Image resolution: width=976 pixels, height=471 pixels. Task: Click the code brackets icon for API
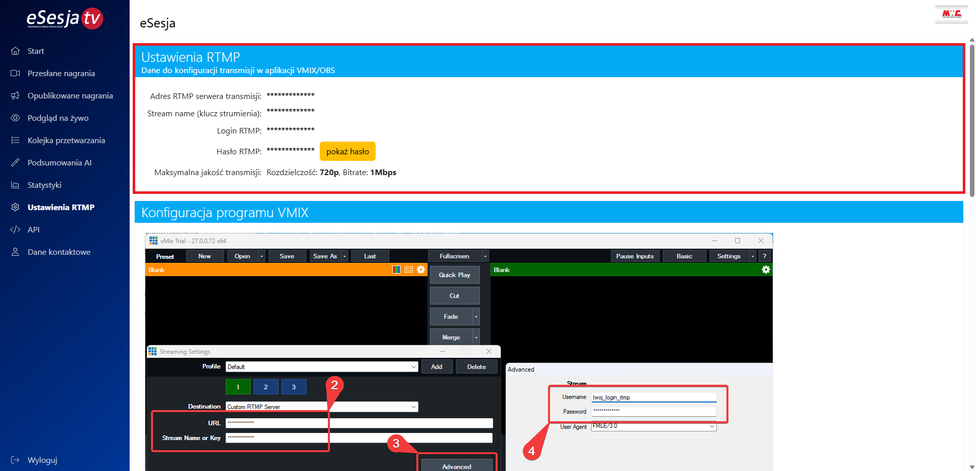pos(15,229)
